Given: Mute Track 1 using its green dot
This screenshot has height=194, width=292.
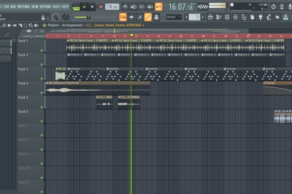Looking at the screenshot, I should pyautogui.click(x=42, y=50).
